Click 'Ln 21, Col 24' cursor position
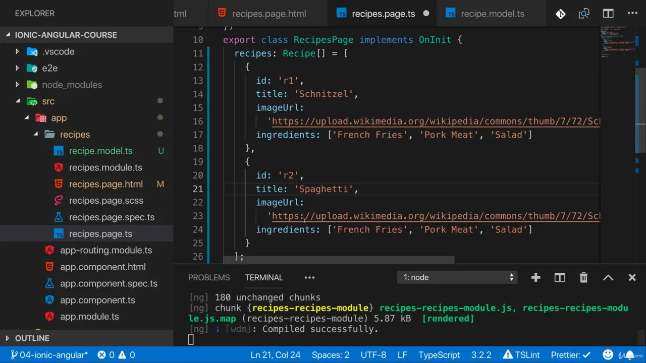 coord(276,355)
